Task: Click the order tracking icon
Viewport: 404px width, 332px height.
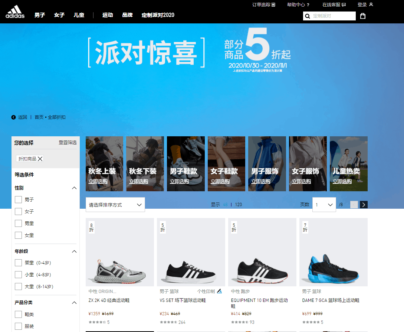Action: 273,5
